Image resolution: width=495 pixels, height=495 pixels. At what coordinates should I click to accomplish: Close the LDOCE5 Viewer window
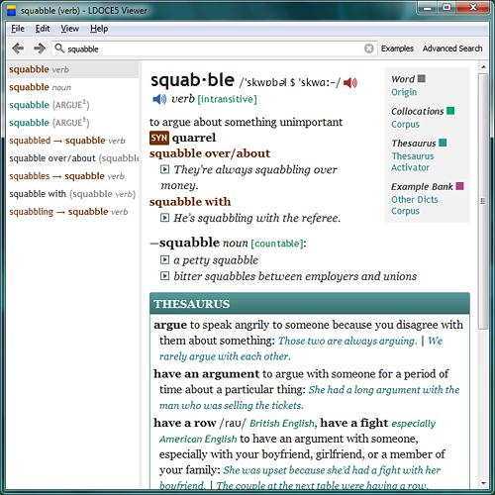(472, 8)
